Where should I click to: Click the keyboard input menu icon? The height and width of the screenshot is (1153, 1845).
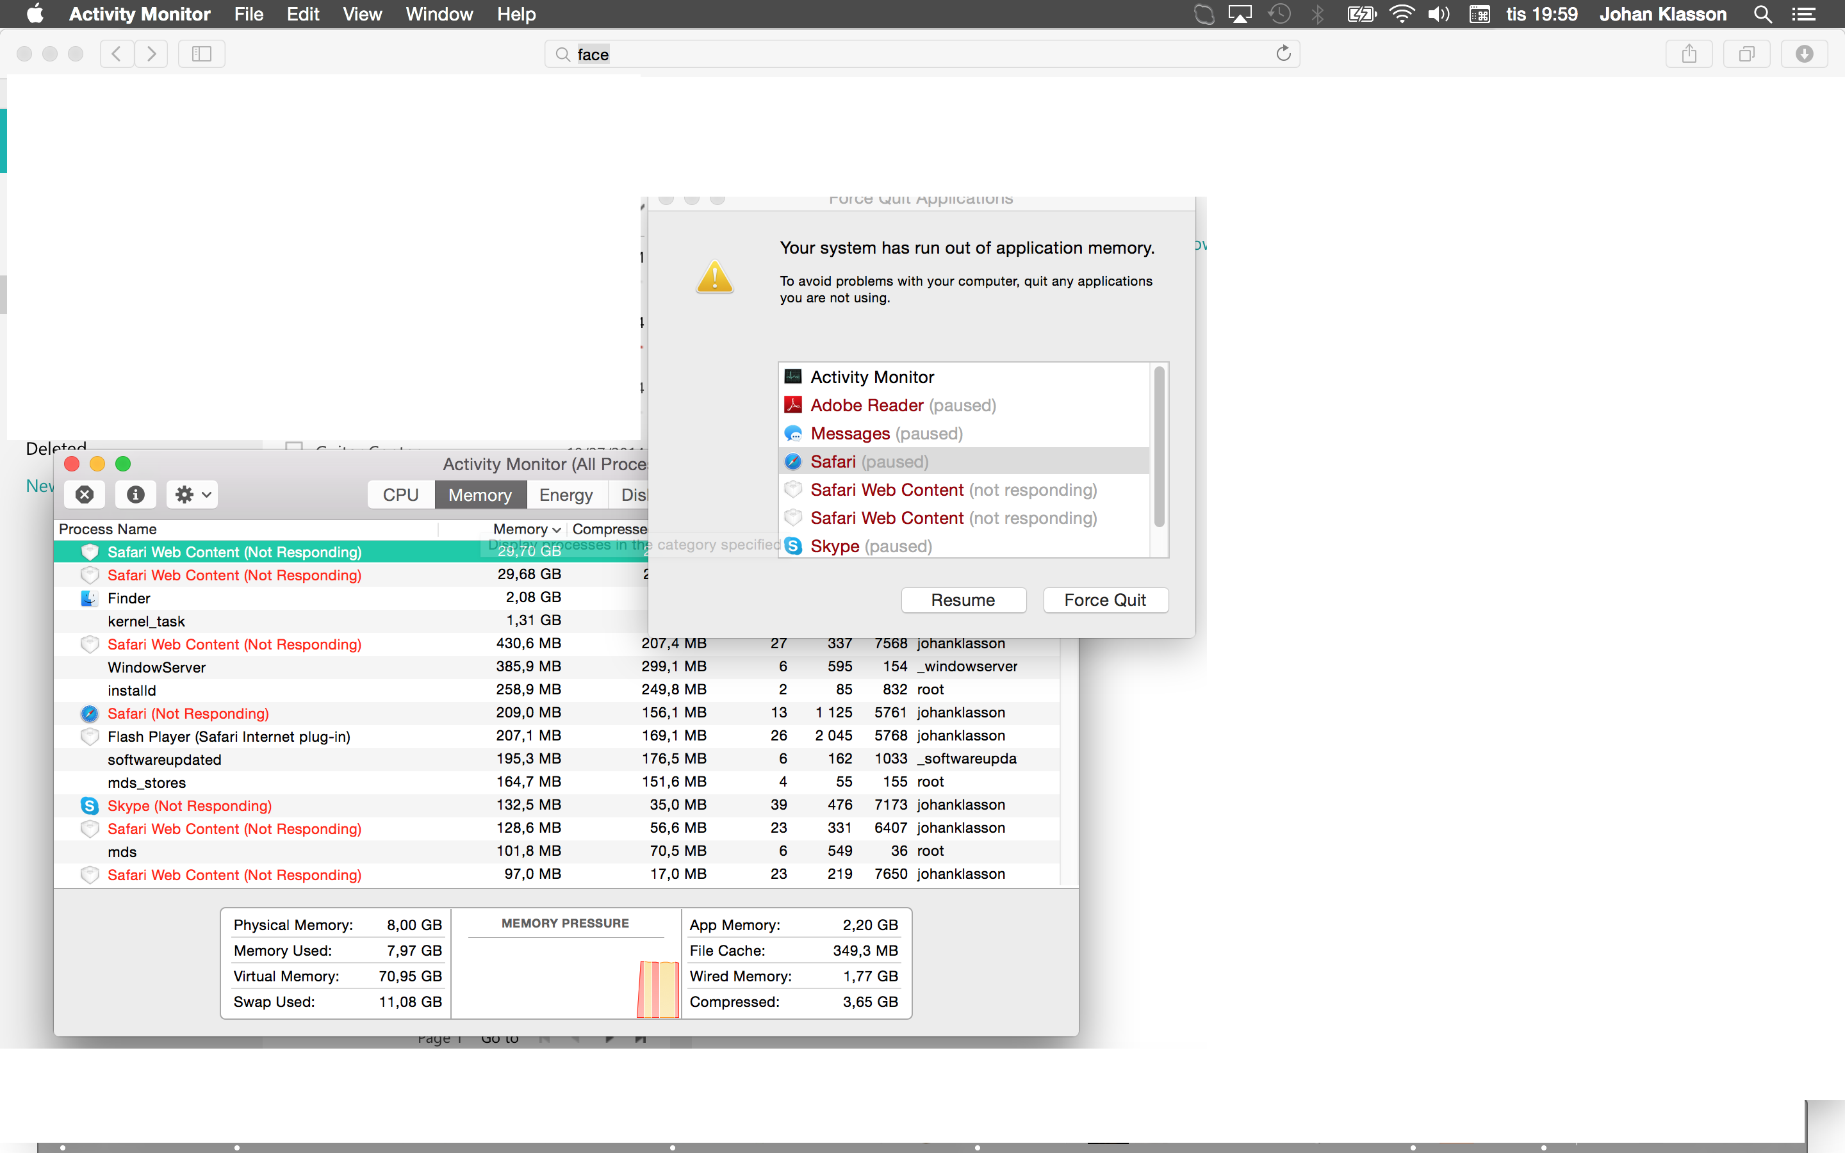pyautogui.click(x=1479, y=13)
